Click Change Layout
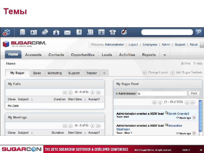This screenshot has height=153, width=204. pyautogui.click(x=155, y=73)
